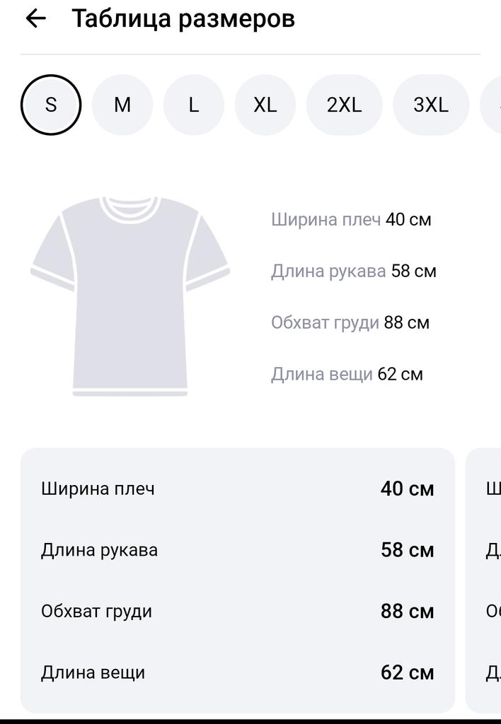
Task: Click the bold "88 см" value in the table
Action: click(407, 612)
